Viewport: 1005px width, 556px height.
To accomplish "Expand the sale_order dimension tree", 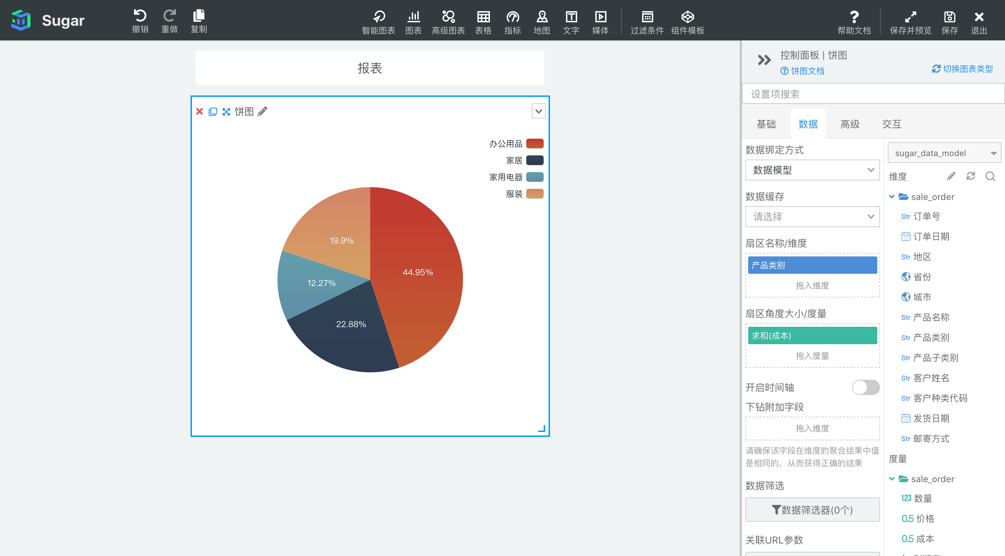I will point(891,197).
